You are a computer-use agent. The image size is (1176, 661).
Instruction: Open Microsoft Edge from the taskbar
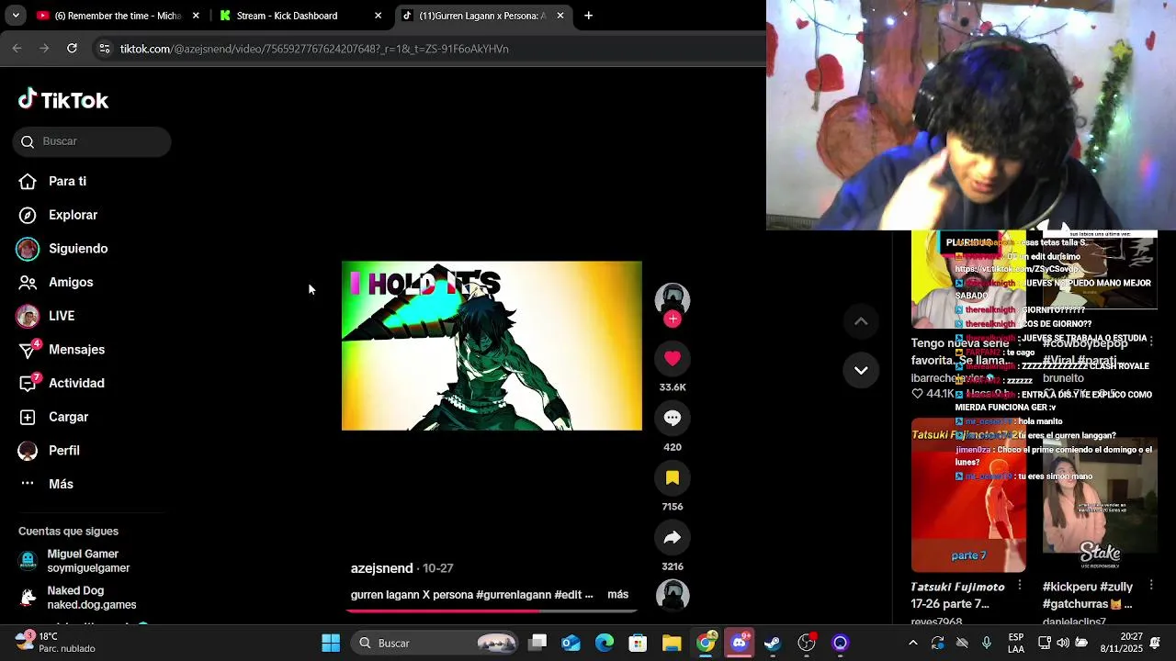point(605,643)
